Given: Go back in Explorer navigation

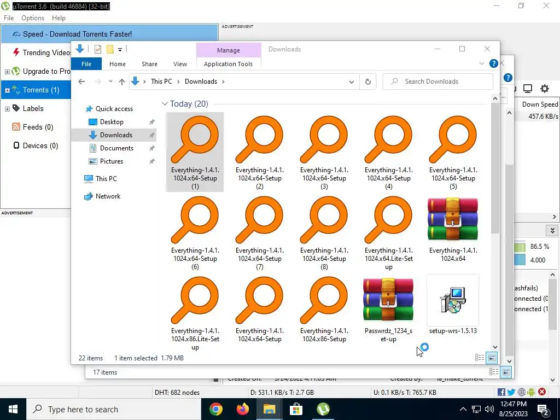Looking at the screenshot, I should click(81, 81).
